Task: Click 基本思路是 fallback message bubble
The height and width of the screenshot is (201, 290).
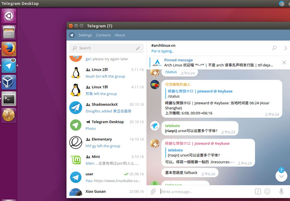Action: point(190,173)
